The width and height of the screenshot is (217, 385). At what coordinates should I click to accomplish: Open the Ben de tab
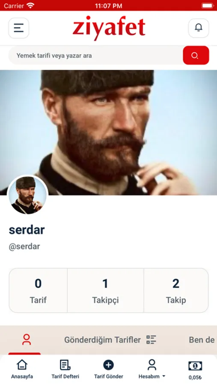point(202,340)
